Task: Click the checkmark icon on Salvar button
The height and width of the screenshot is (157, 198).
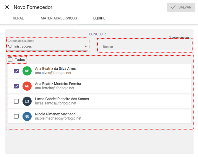Action: point(173,7)
